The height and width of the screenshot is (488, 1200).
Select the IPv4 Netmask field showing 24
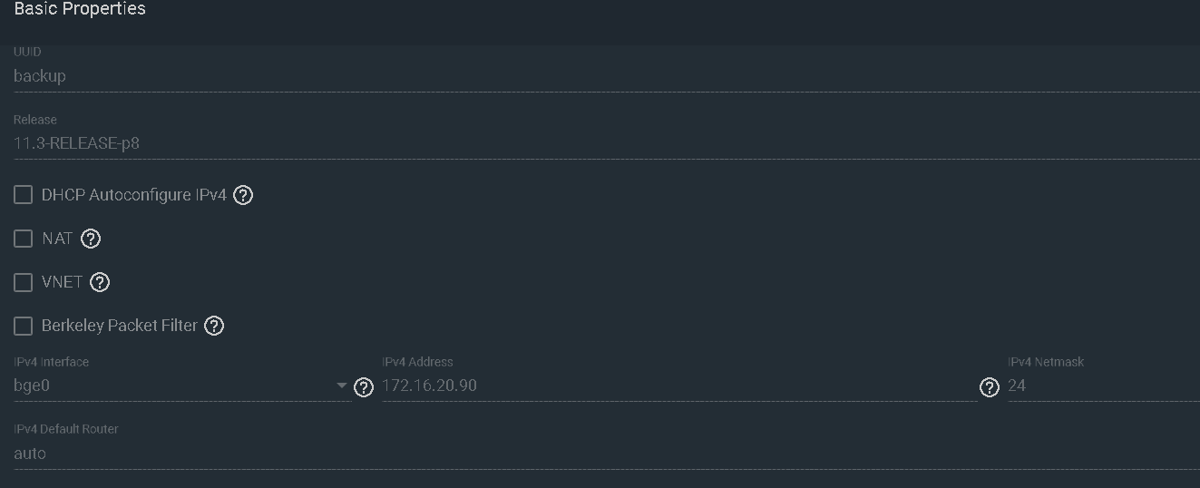pyautogui.click(x=1104, y=386)
